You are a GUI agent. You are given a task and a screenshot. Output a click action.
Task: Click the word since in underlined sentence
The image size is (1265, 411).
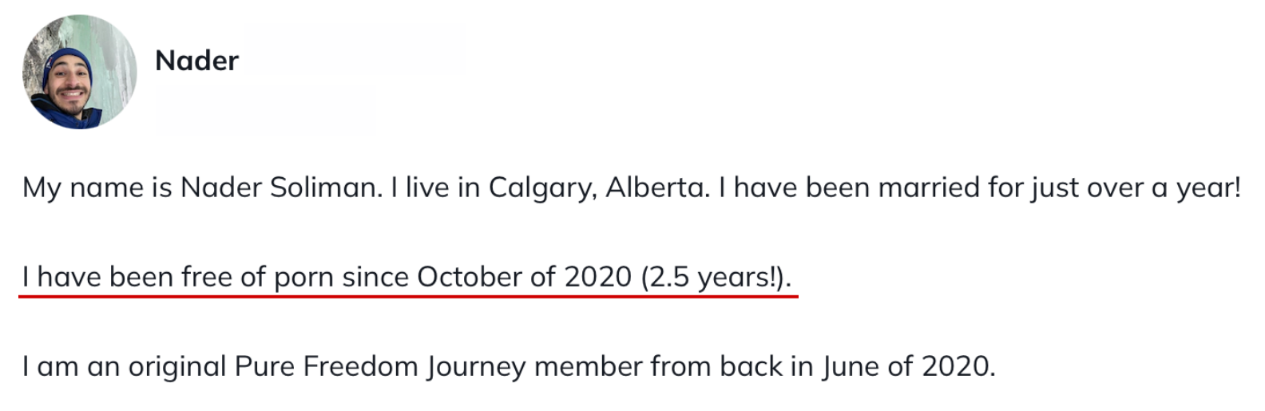[375, 277]
